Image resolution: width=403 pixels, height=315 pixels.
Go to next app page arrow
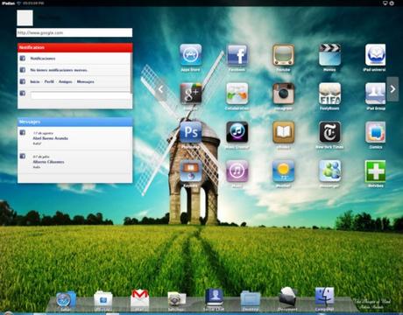pyautogui.click(x=392, y=89)
